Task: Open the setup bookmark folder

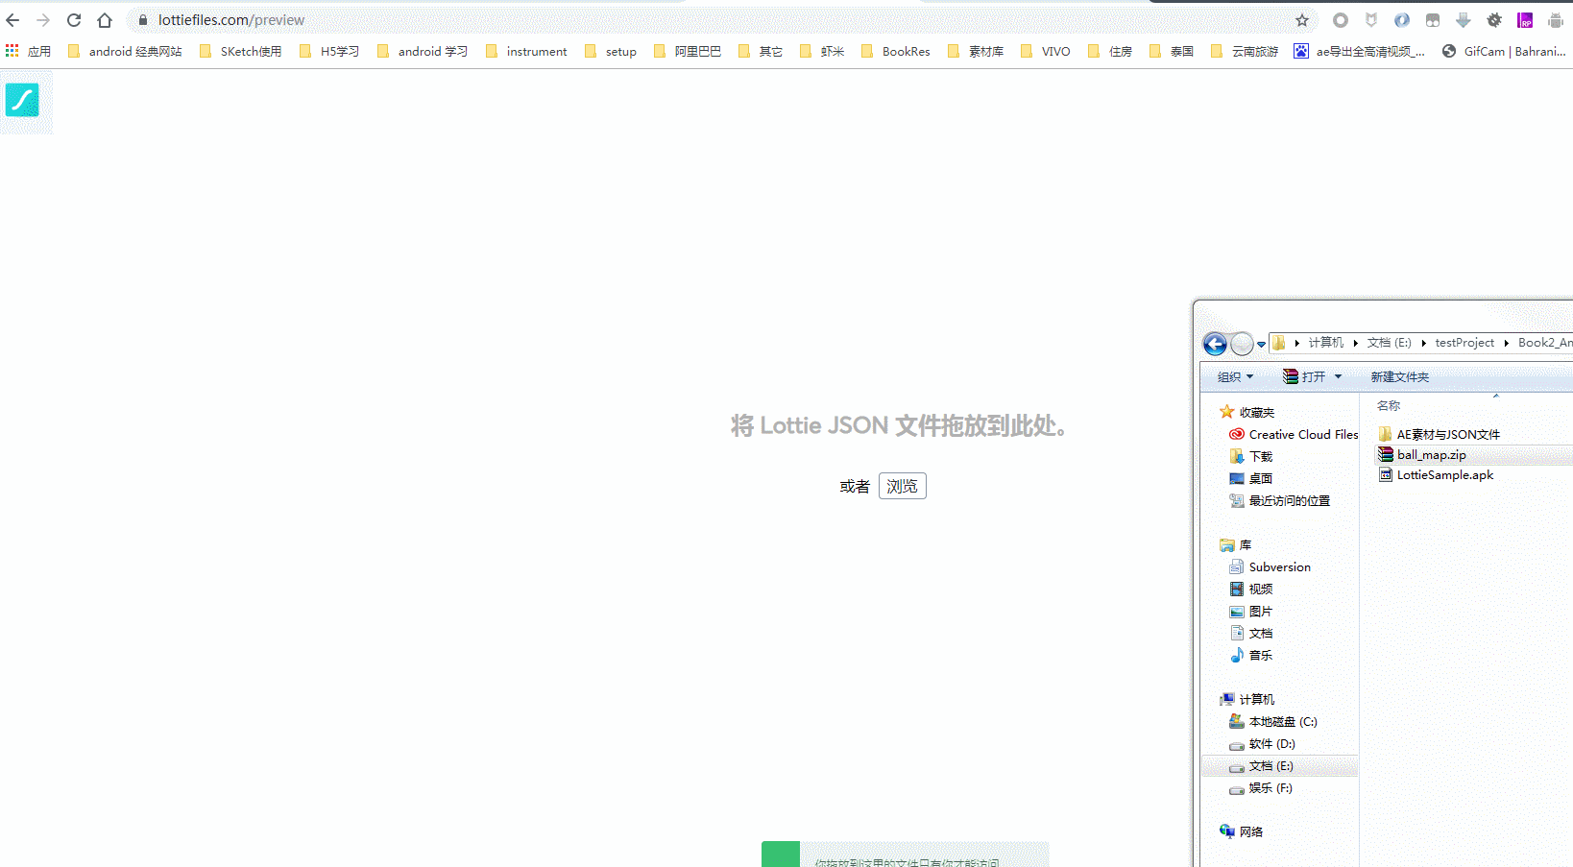Action: pyautogui.click(x=611, y=51)
